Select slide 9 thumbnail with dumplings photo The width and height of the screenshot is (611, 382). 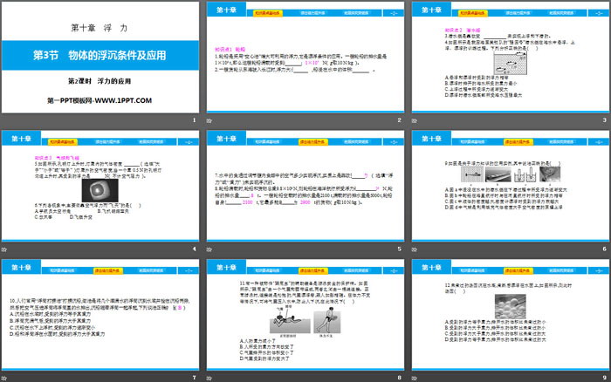511,315
